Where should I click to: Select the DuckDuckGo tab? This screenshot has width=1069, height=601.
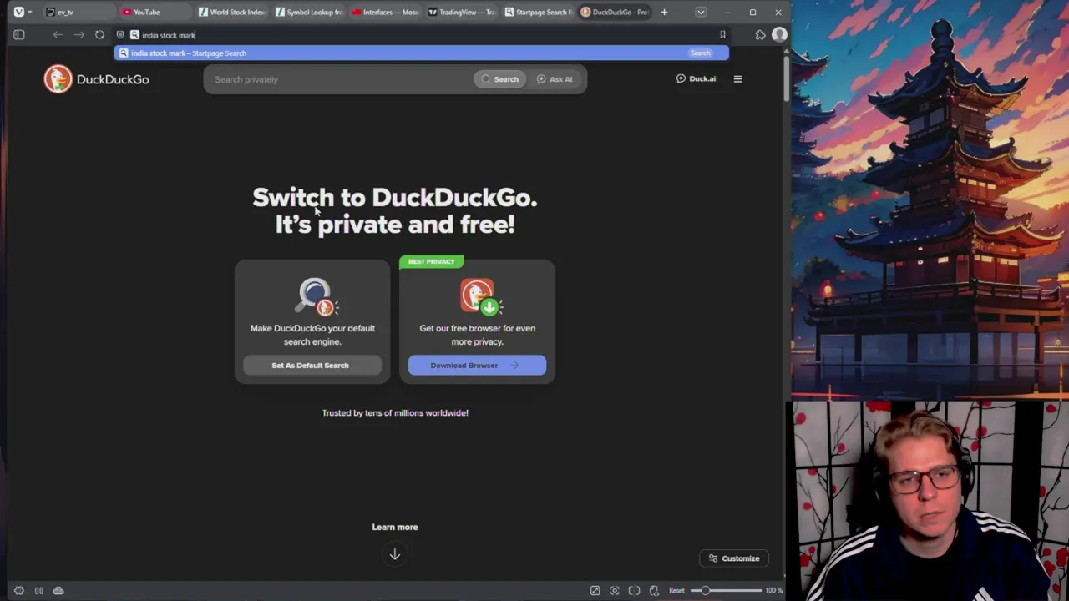[615, 12]
